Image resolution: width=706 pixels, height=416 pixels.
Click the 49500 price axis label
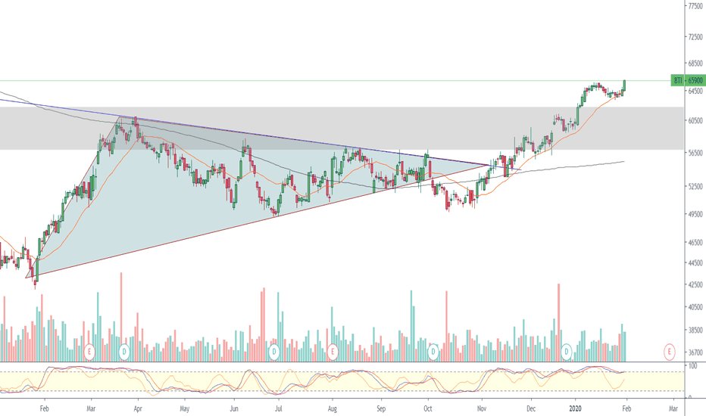point(695,214)
